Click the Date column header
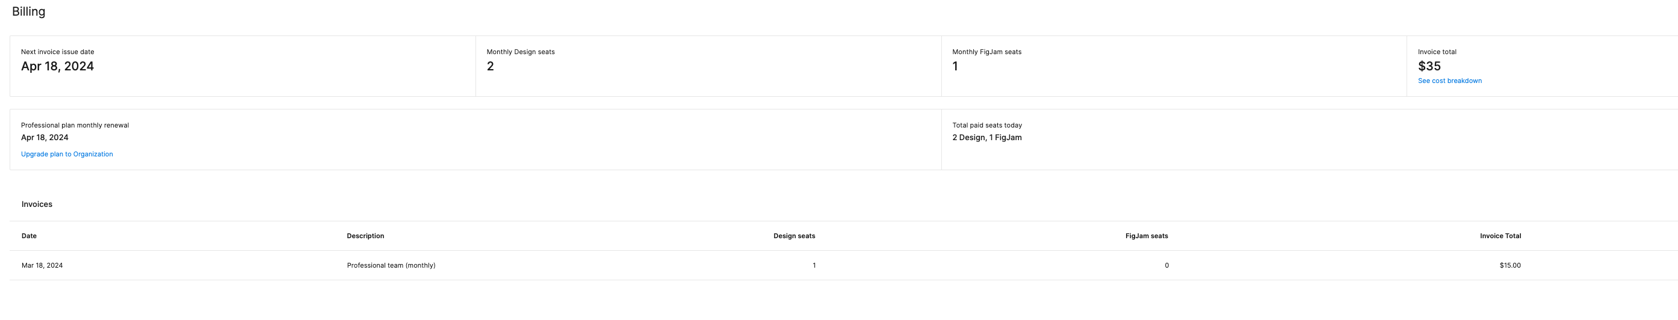This screenshot has height=320, width=1678. pyautogui.click(x=29, y=236)
